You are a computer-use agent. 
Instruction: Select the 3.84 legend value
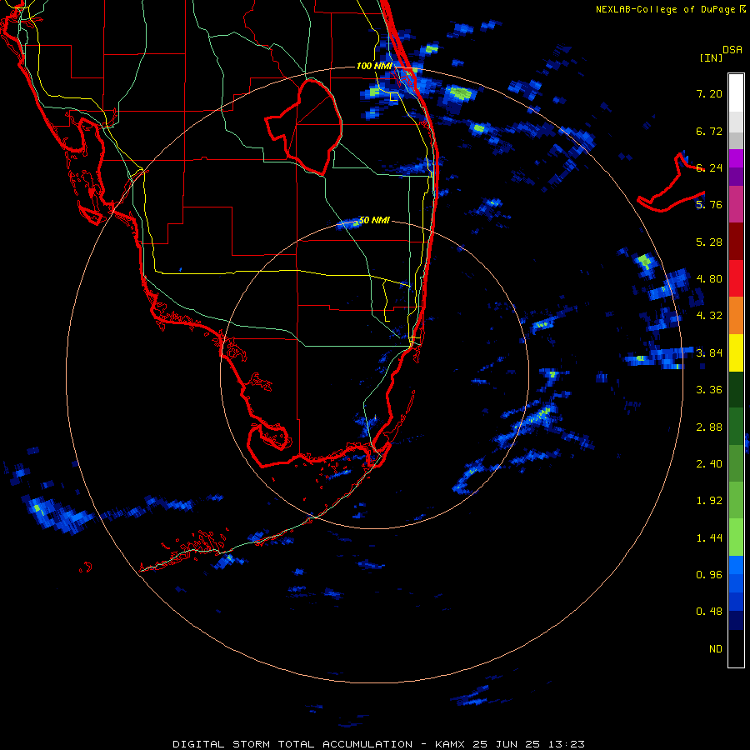[709, 352]
